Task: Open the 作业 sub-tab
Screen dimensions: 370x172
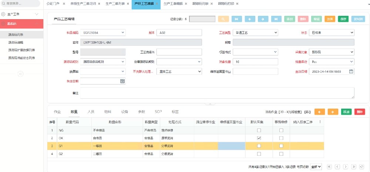Action: coord(57,112)
